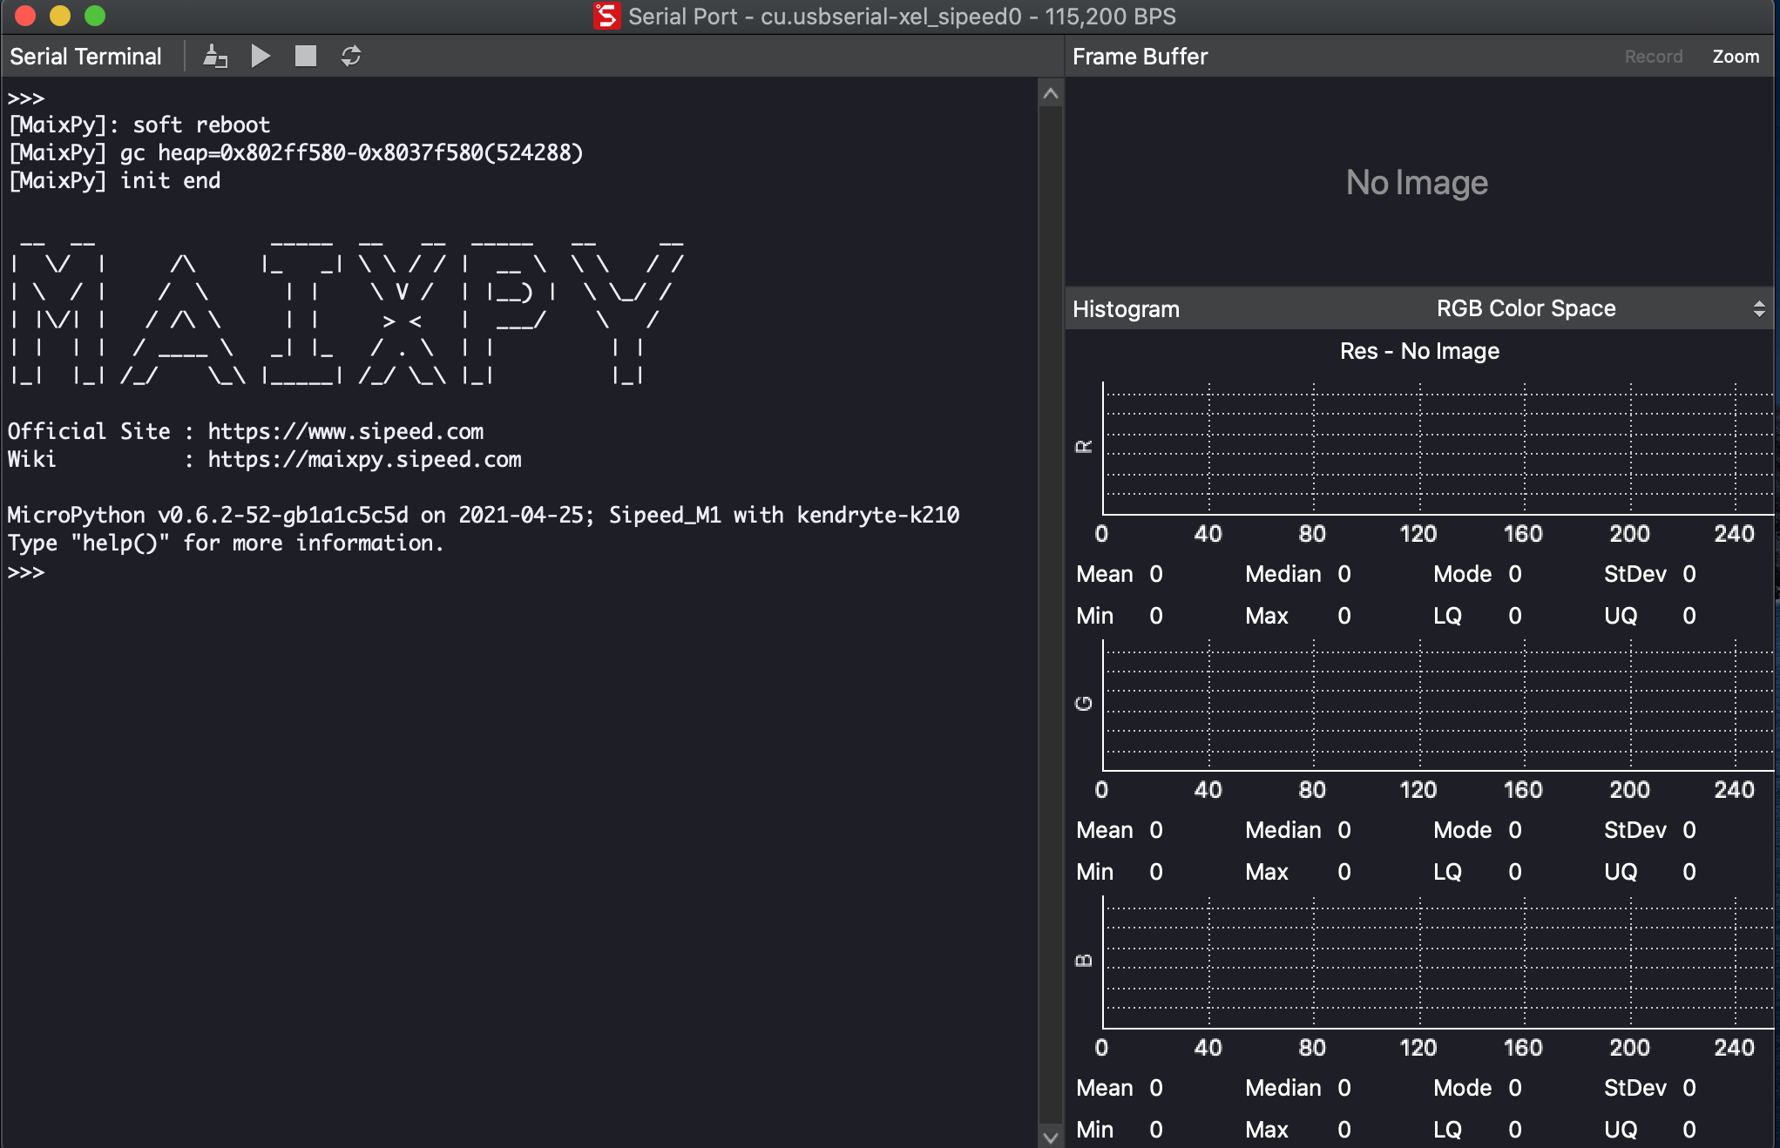1780x1148 pixels.
Task: Click the Histogram panel header
Action: [1126, 309]
